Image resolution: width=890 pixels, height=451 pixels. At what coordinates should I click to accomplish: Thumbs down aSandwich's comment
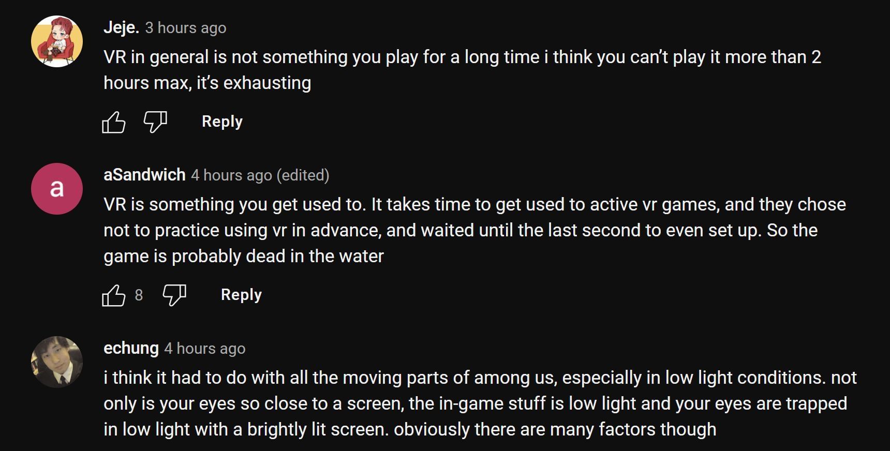point(174,296)
